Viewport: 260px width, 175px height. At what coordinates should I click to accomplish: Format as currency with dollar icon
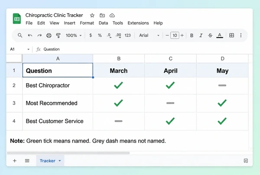pyautogui.click(x=91, y=35)
